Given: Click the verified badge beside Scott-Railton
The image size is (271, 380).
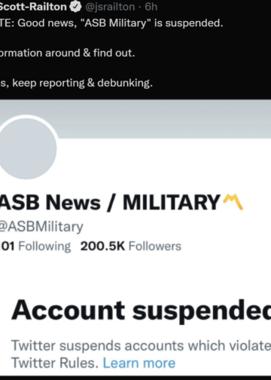Looking at the screenshot, I should [75, 7].
